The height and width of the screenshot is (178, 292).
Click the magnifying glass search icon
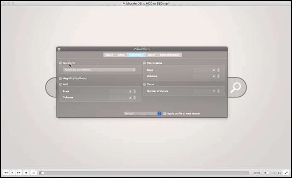click(x=236, y=88)
